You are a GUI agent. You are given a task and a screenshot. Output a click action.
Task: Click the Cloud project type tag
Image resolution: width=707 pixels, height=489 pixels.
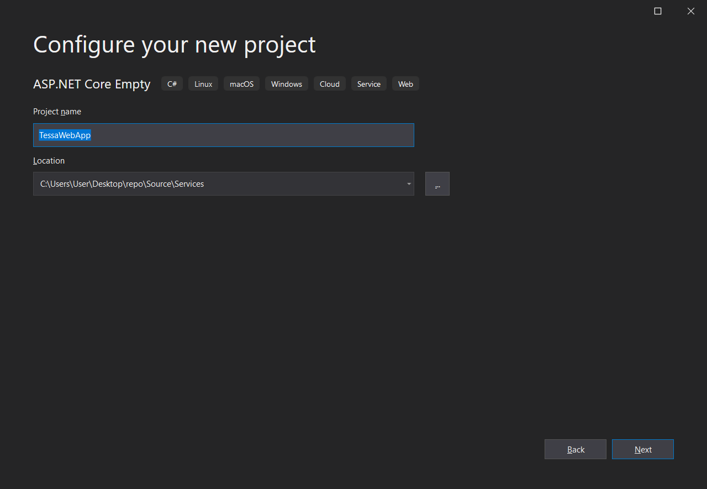(330, 84)
